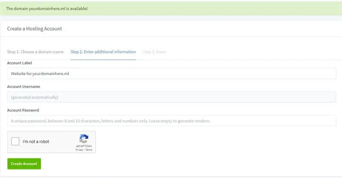Click the Account Password field caption

(23, 110)
